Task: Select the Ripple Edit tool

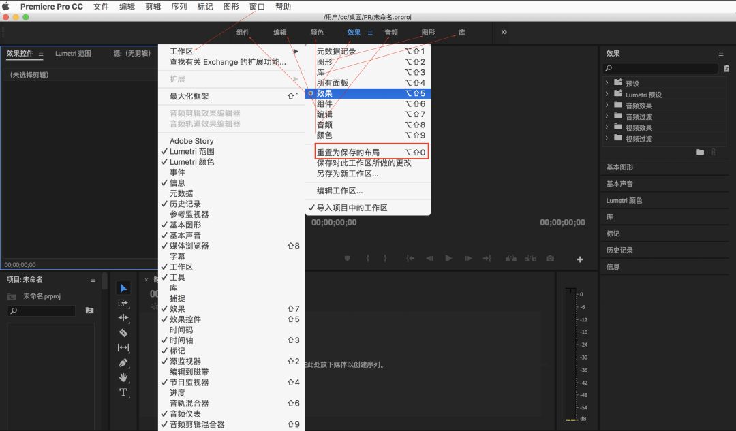Action: click(x=123, y=317)
